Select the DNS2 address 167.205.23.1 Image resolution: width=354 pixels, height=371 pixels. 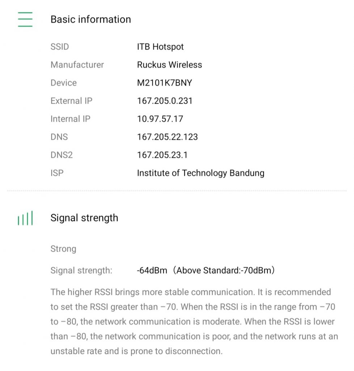click(162, 155)
